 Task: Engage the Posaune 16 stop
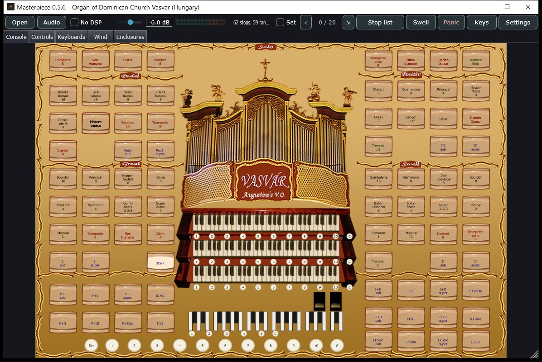click(x=128, y=124)
